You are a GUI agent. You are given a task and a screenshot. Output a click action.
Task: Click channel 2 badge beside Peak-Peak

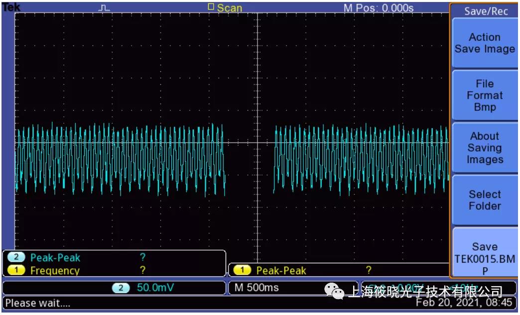click(x=16, y=257)
